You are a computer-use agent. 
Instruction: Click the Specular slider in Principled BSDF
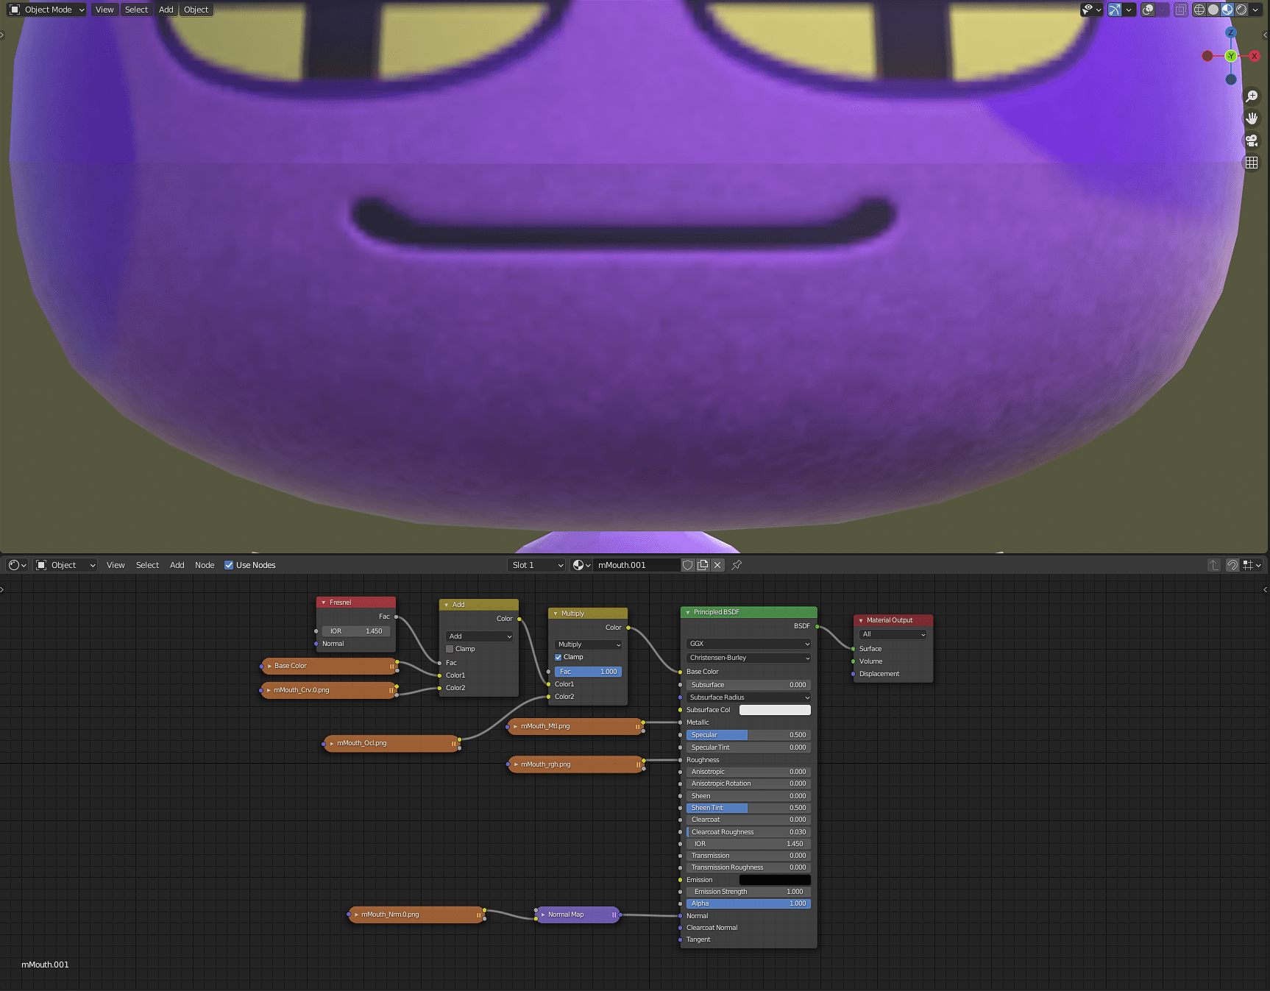tap(748, 735)
